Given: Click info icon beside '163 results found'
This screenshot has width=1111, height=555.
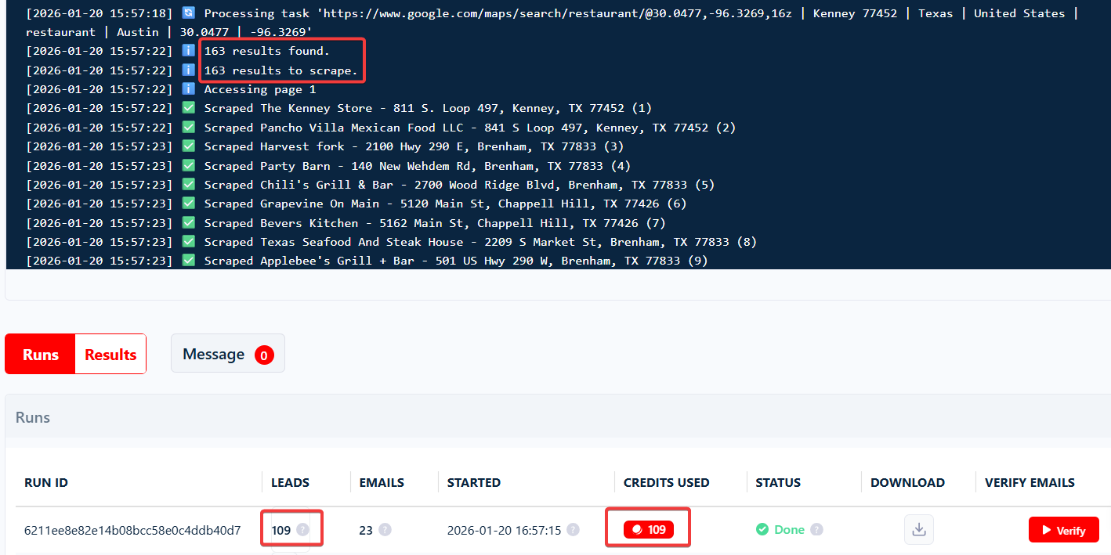Looking at the screenshot, I should [188, 51].
